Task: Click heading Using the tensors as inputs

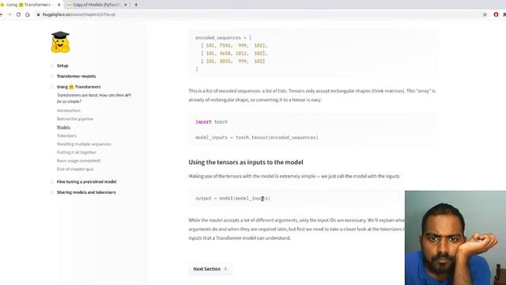Action: coord(246,162)
